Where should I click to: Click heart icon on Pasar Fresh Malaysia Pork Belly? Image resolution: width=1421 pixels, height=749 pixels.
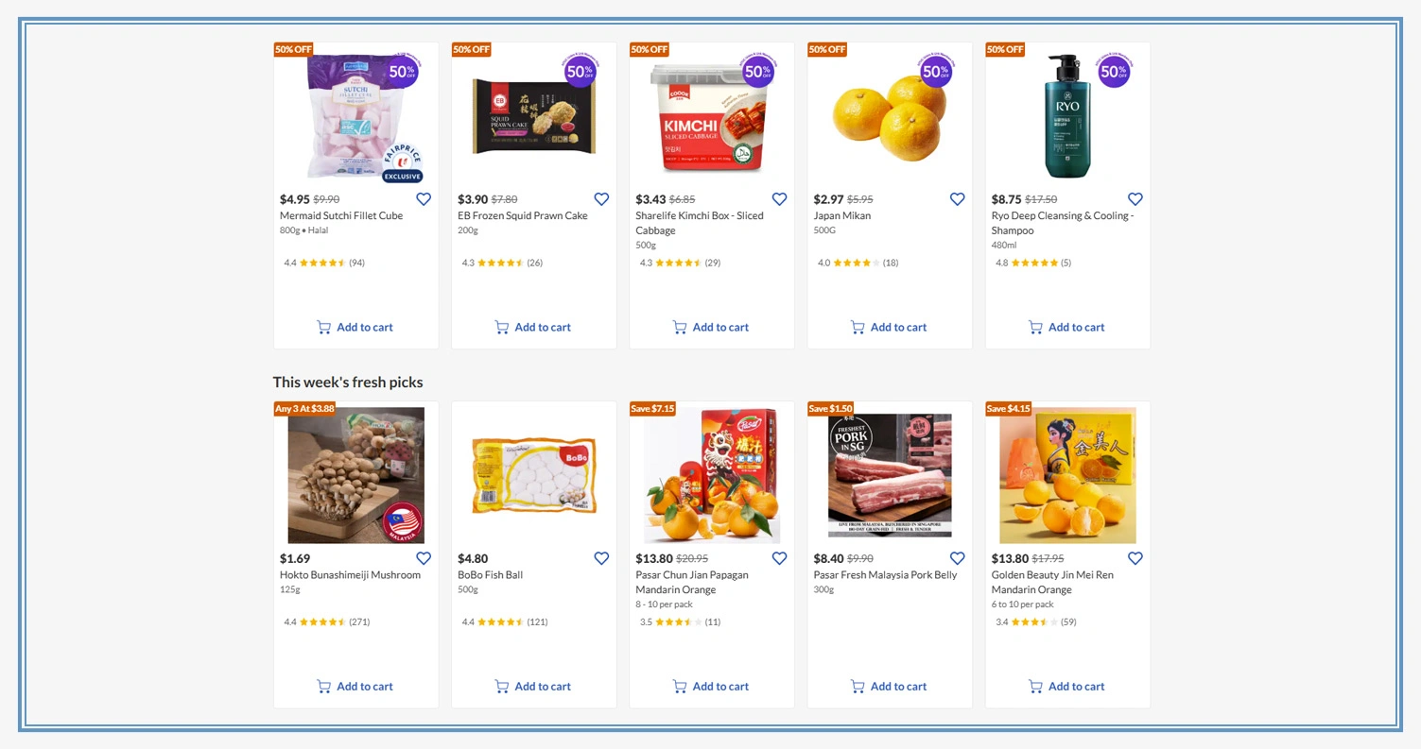click(x=957, y=558)
